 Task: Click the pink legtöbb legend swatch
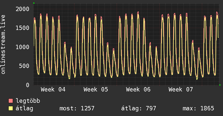click(11, 101)
